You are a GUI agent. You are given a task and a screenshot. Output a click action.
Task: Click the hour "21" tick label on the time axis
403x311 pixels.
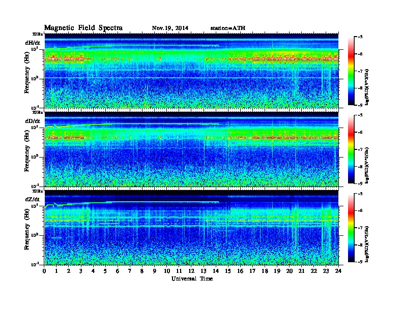301,271
